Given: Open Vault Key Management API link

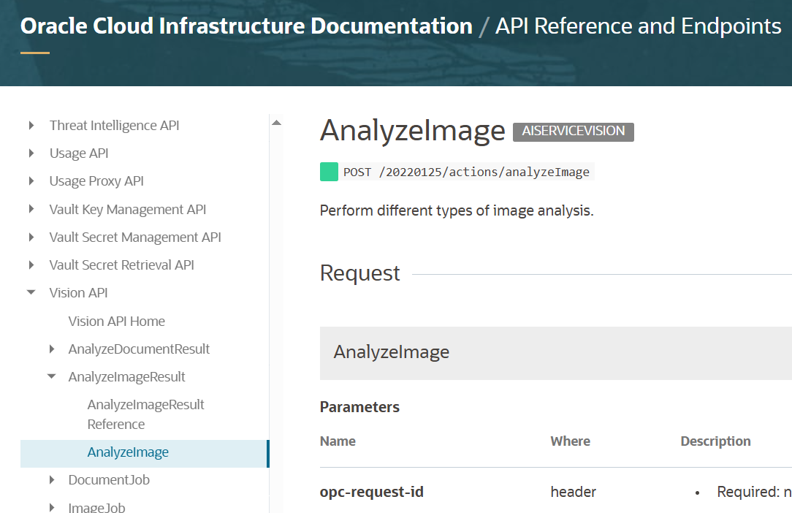Looking at the screenshot, I should pos(128,209).
